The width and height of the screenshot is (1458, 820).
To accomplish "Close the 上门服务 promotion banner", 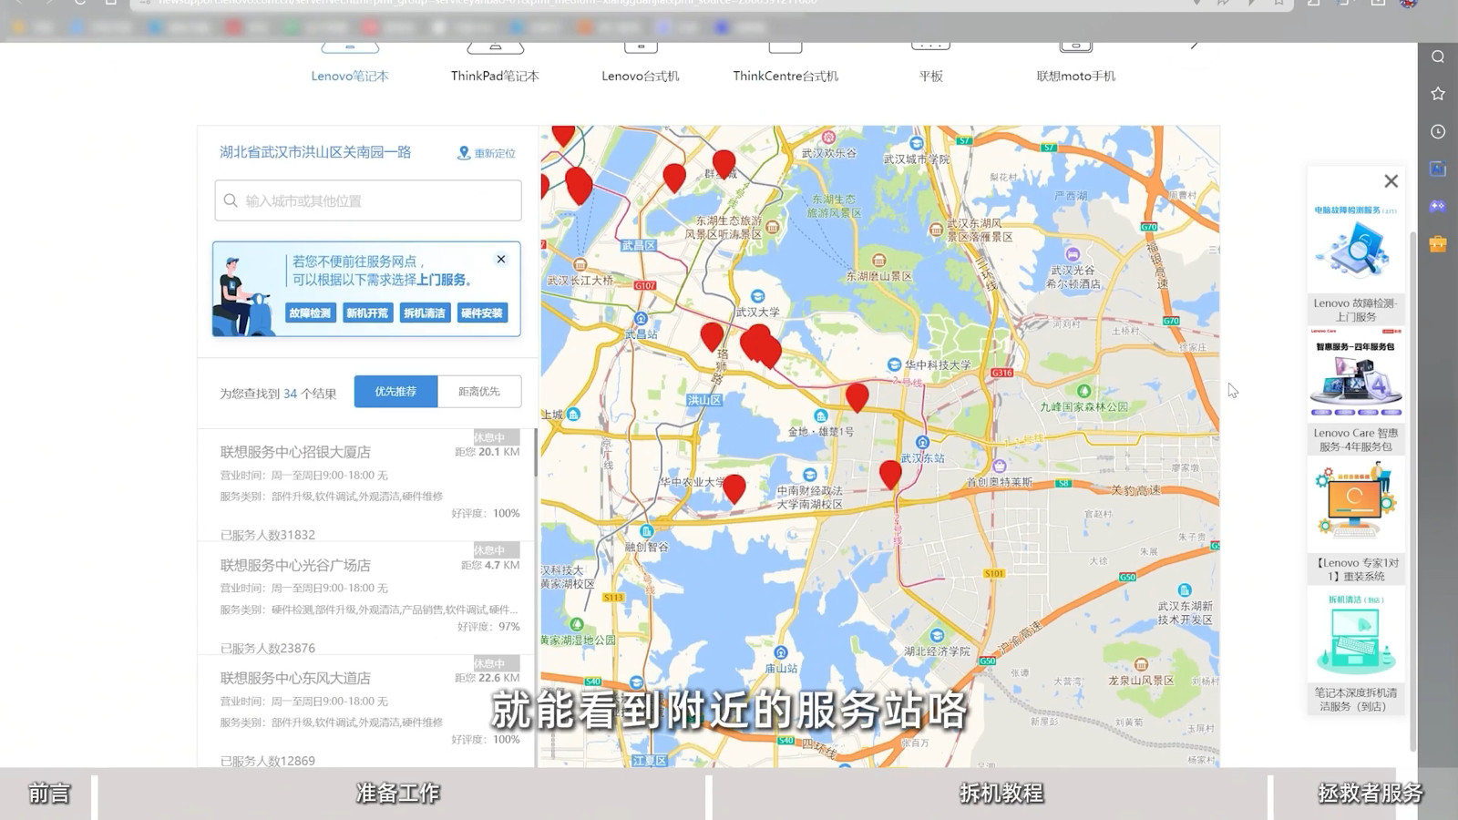I will click(501, 259).
